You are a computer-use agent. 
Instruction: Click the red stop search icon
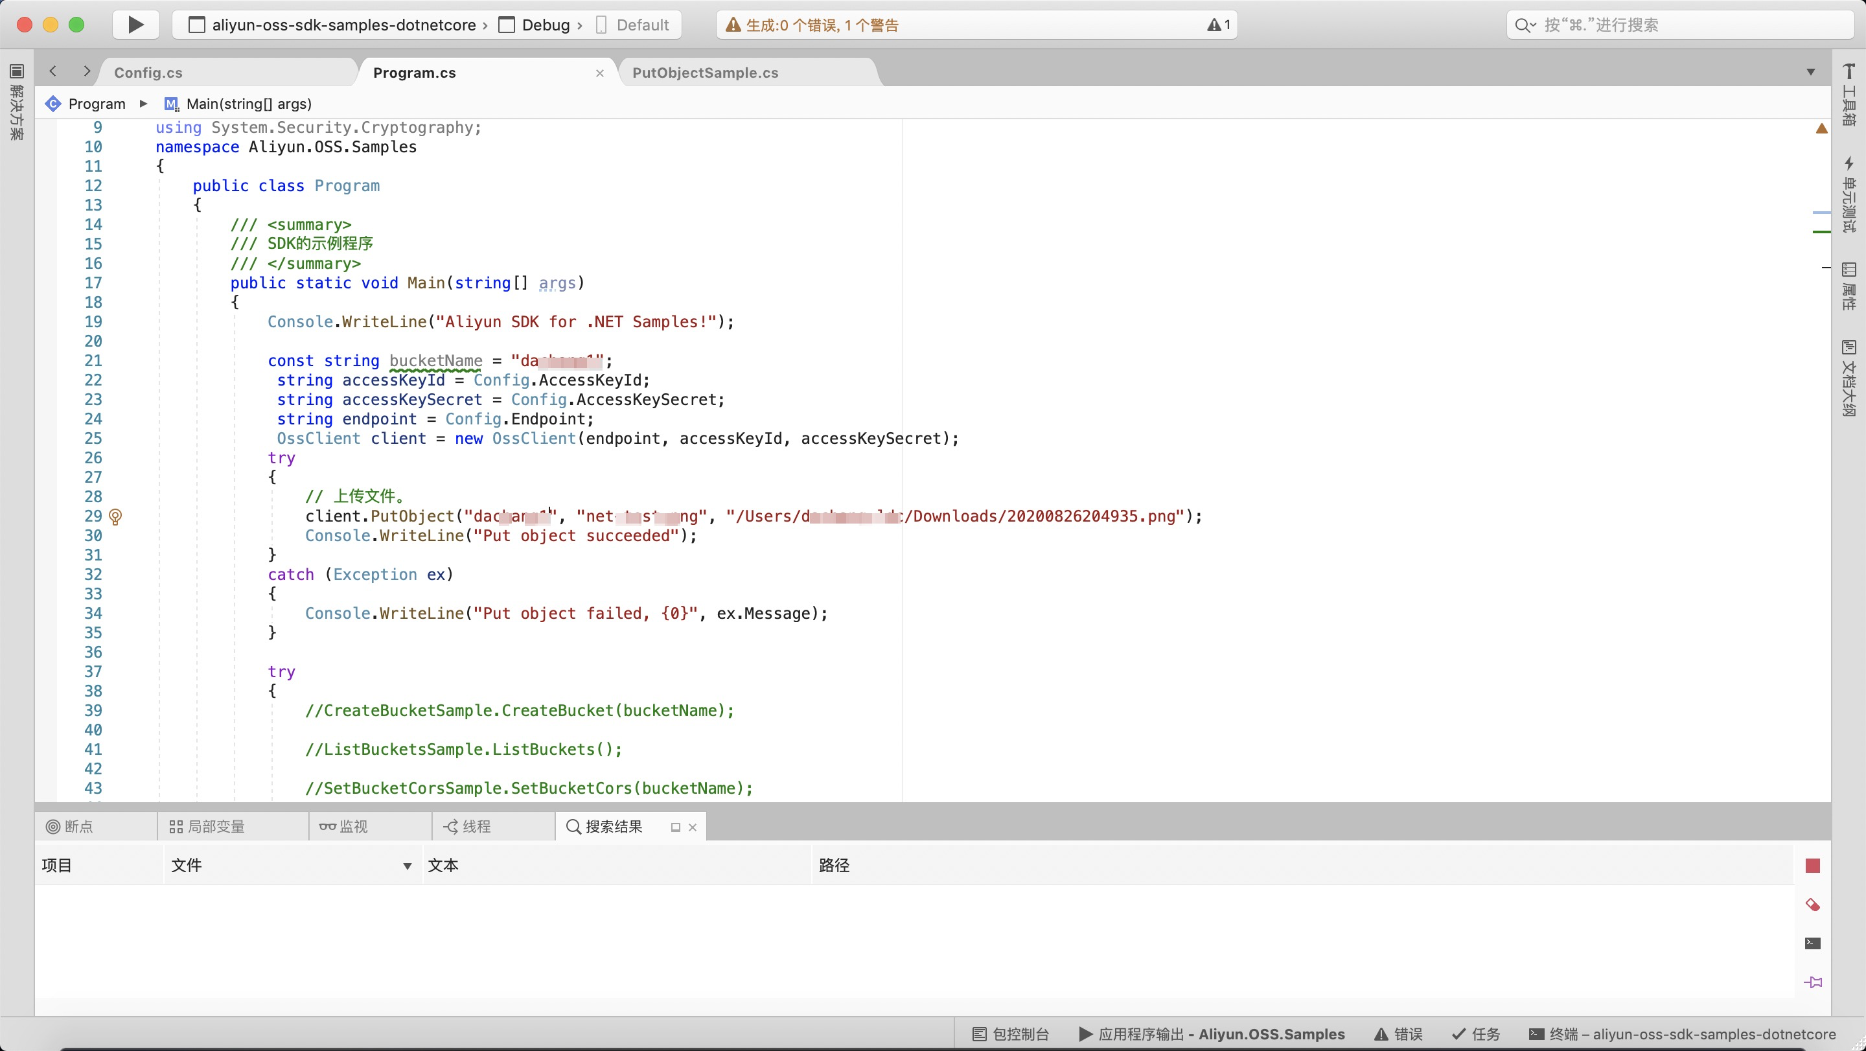[x=1812, y=866]
